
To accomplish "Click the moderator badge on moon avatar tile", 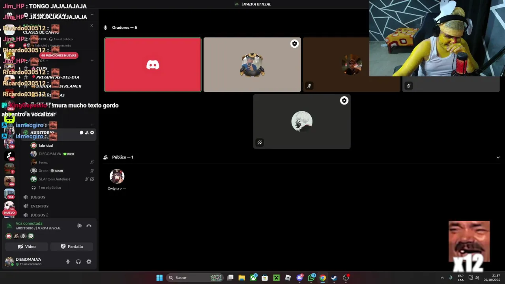I will [x=344, y=101].
